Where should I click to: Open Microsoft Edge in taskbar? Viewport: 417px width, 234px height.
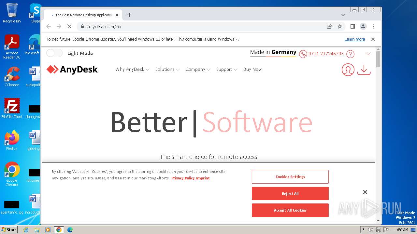click(x=70, y=230)
